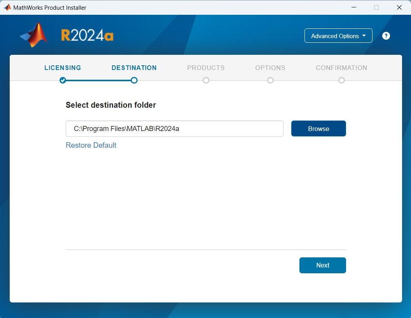Click the destination folder path field
Screen dimensions: 411x318
pos(174,128)
